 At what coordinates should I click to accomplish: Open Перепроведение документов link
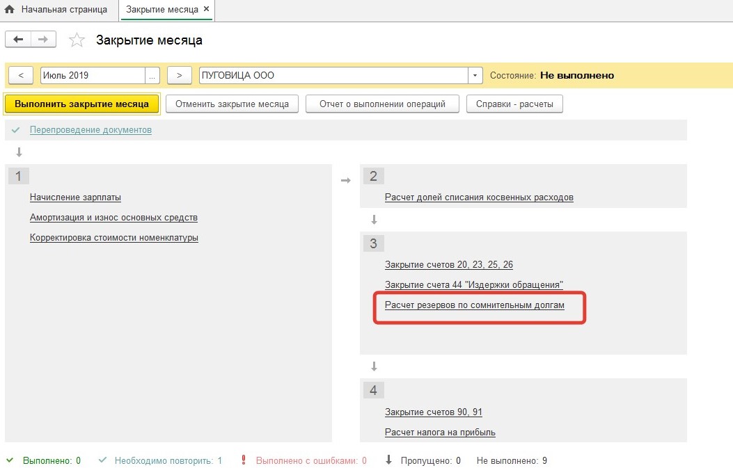[x=90, y=130]
